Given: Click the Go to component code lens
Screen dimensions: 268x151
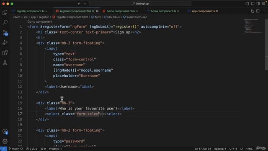Looking at the screenshot, I should pyautogui.click(x=40, y=21).
